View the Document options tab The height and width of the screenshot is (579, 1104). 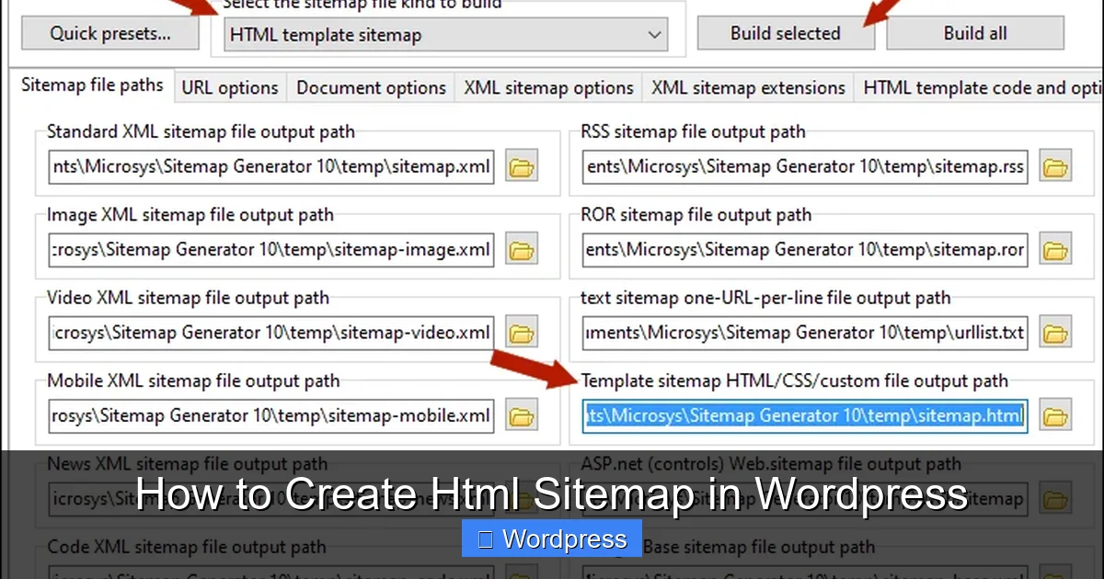click(371, 87)
